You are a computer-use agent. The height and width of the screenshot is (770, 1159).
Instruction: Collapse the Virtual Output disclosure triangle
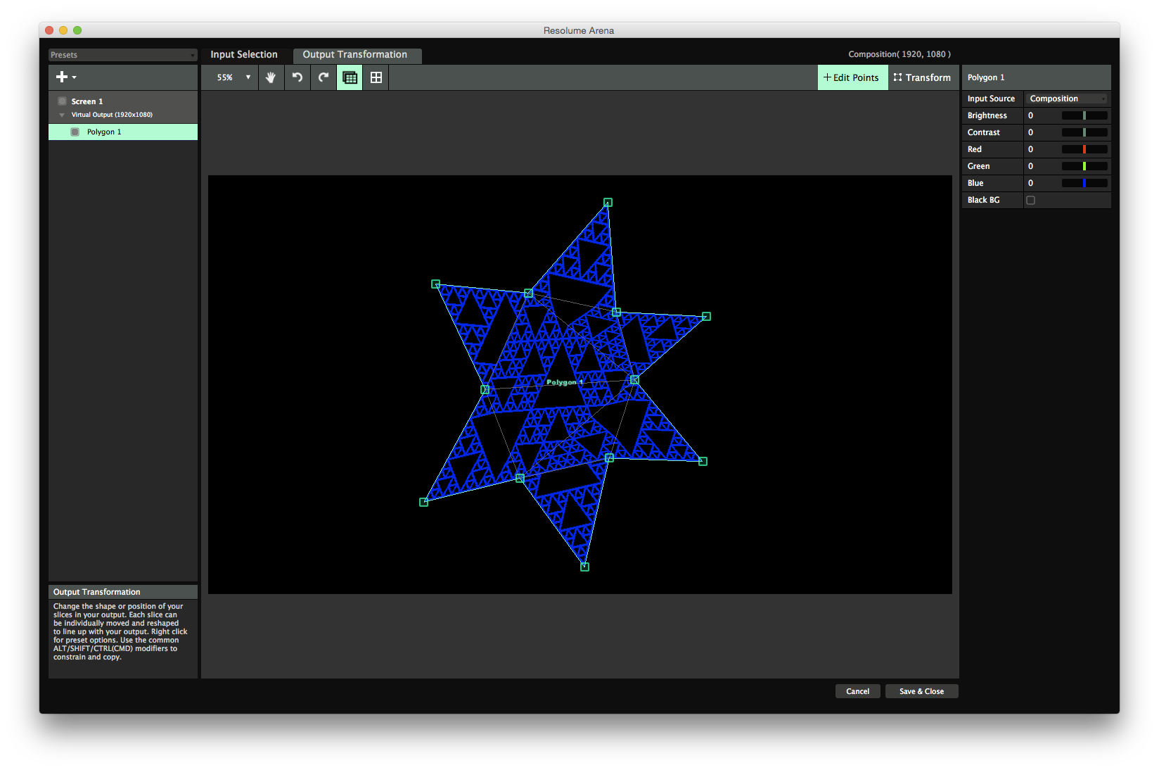62,115
